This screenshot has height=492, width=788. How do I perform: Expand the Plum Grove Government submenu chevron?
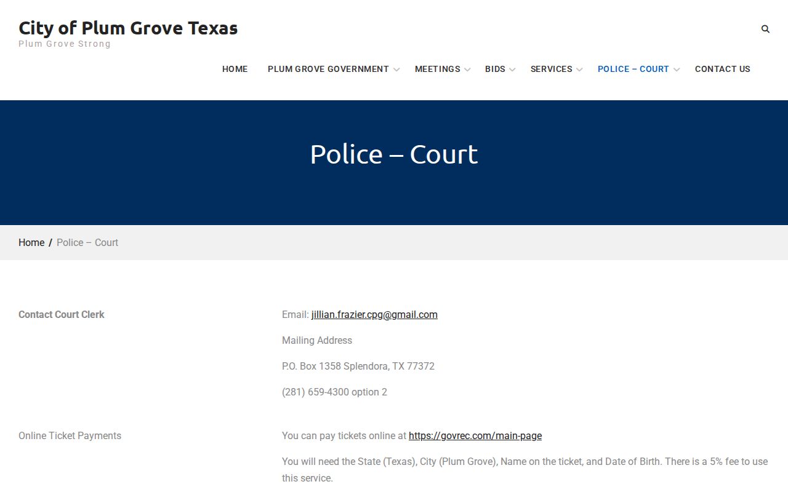396,69
